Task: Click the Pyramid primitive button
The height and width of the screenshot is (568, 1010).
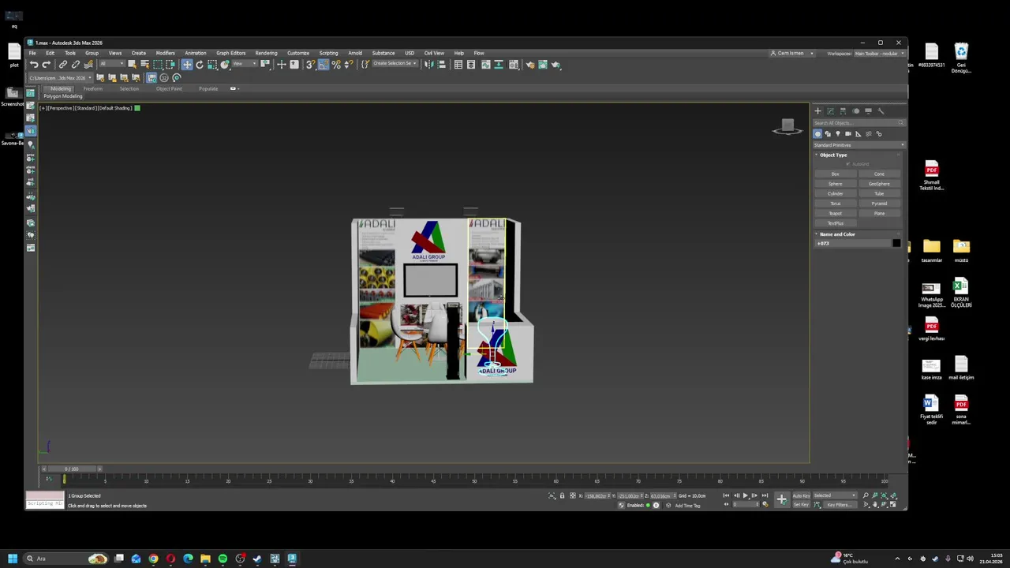Action: tap(879, 204)
